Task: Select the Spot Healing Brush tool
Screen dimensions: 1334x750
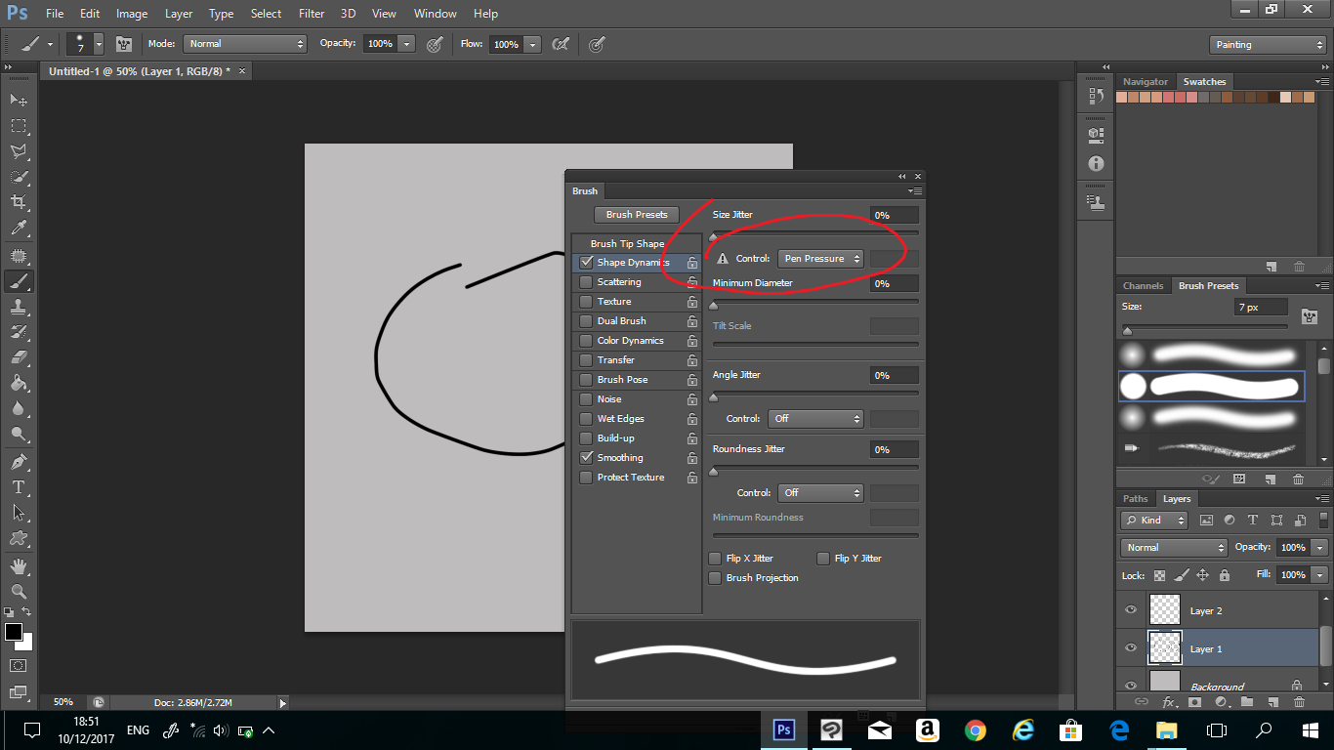Action: point(19,256)
